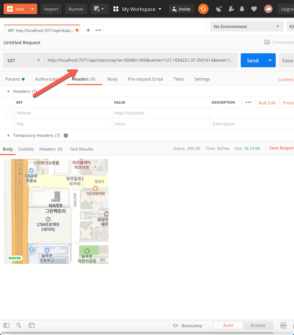Switch to request Body tab
This screenshot has width=294, height=335.
point(113,79)
